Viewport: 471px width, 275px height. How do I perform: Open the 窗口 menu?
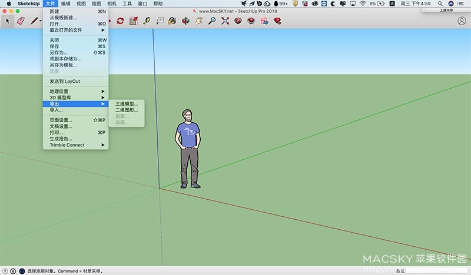coord(142,4)
